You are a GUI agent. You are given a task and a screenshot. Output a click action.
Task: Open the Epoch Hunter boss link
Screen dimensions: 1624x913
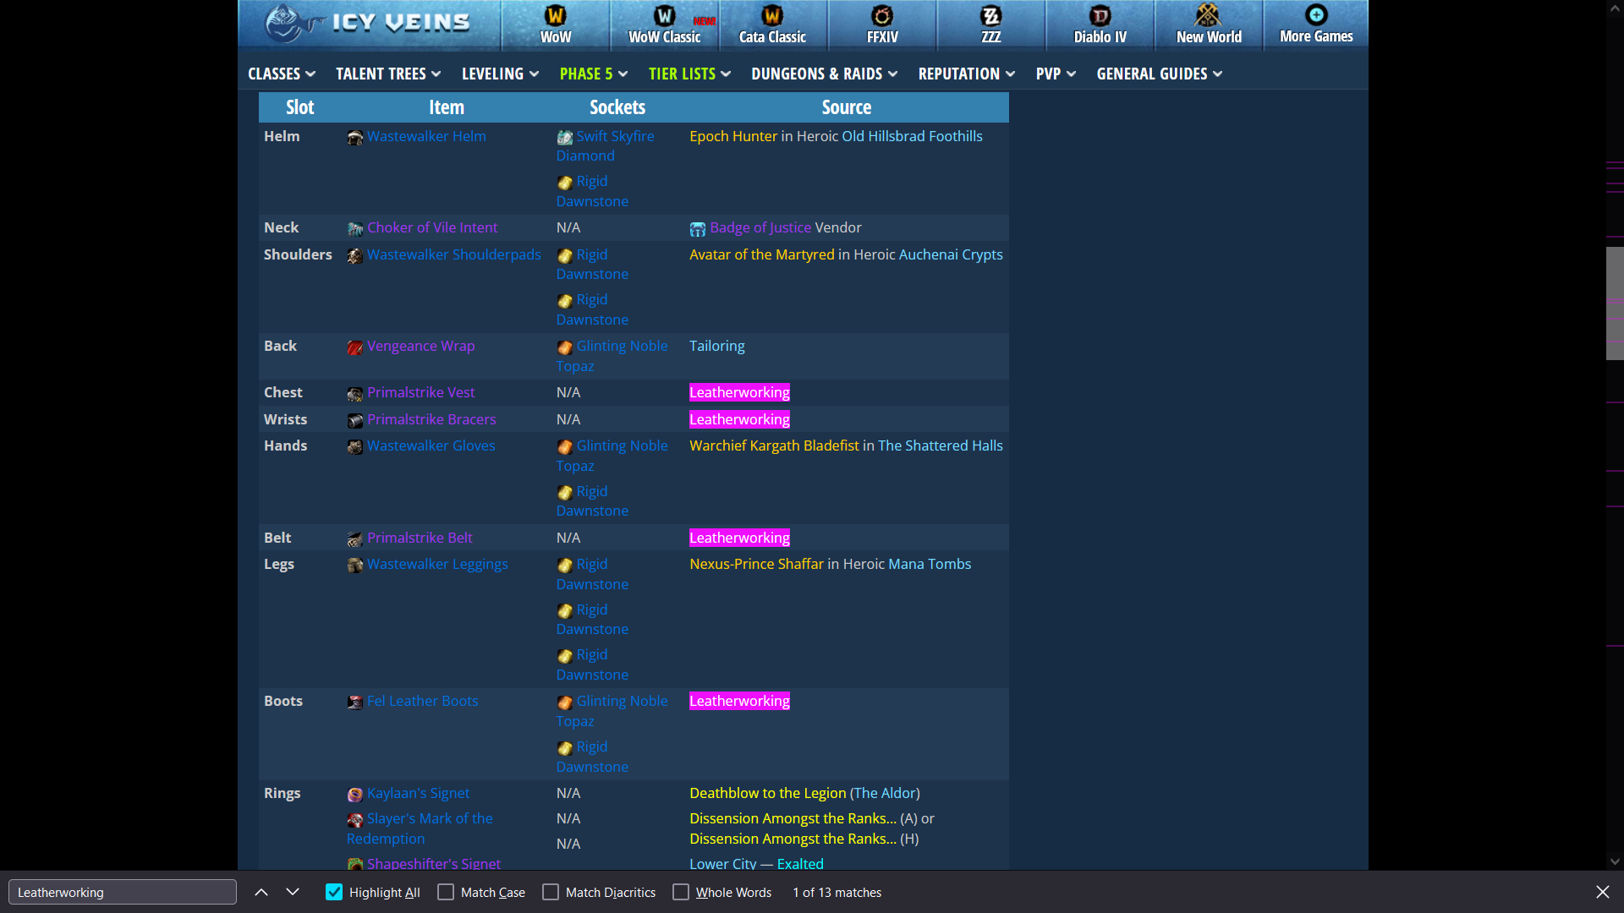coord(732,136)
